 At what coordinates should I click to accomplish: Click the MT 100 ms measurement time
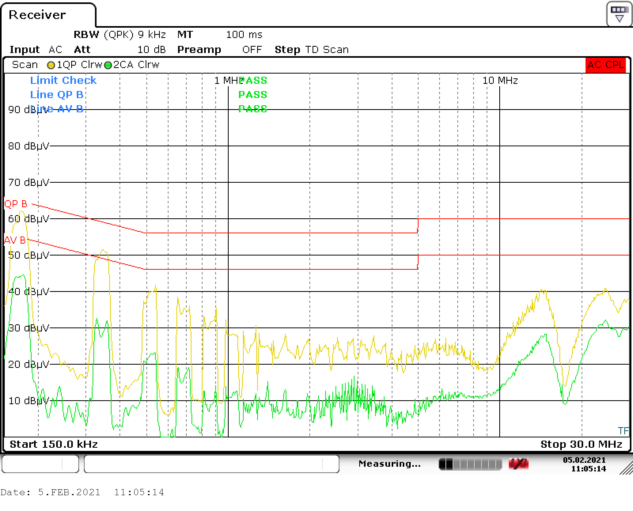(x=220, y=35)
